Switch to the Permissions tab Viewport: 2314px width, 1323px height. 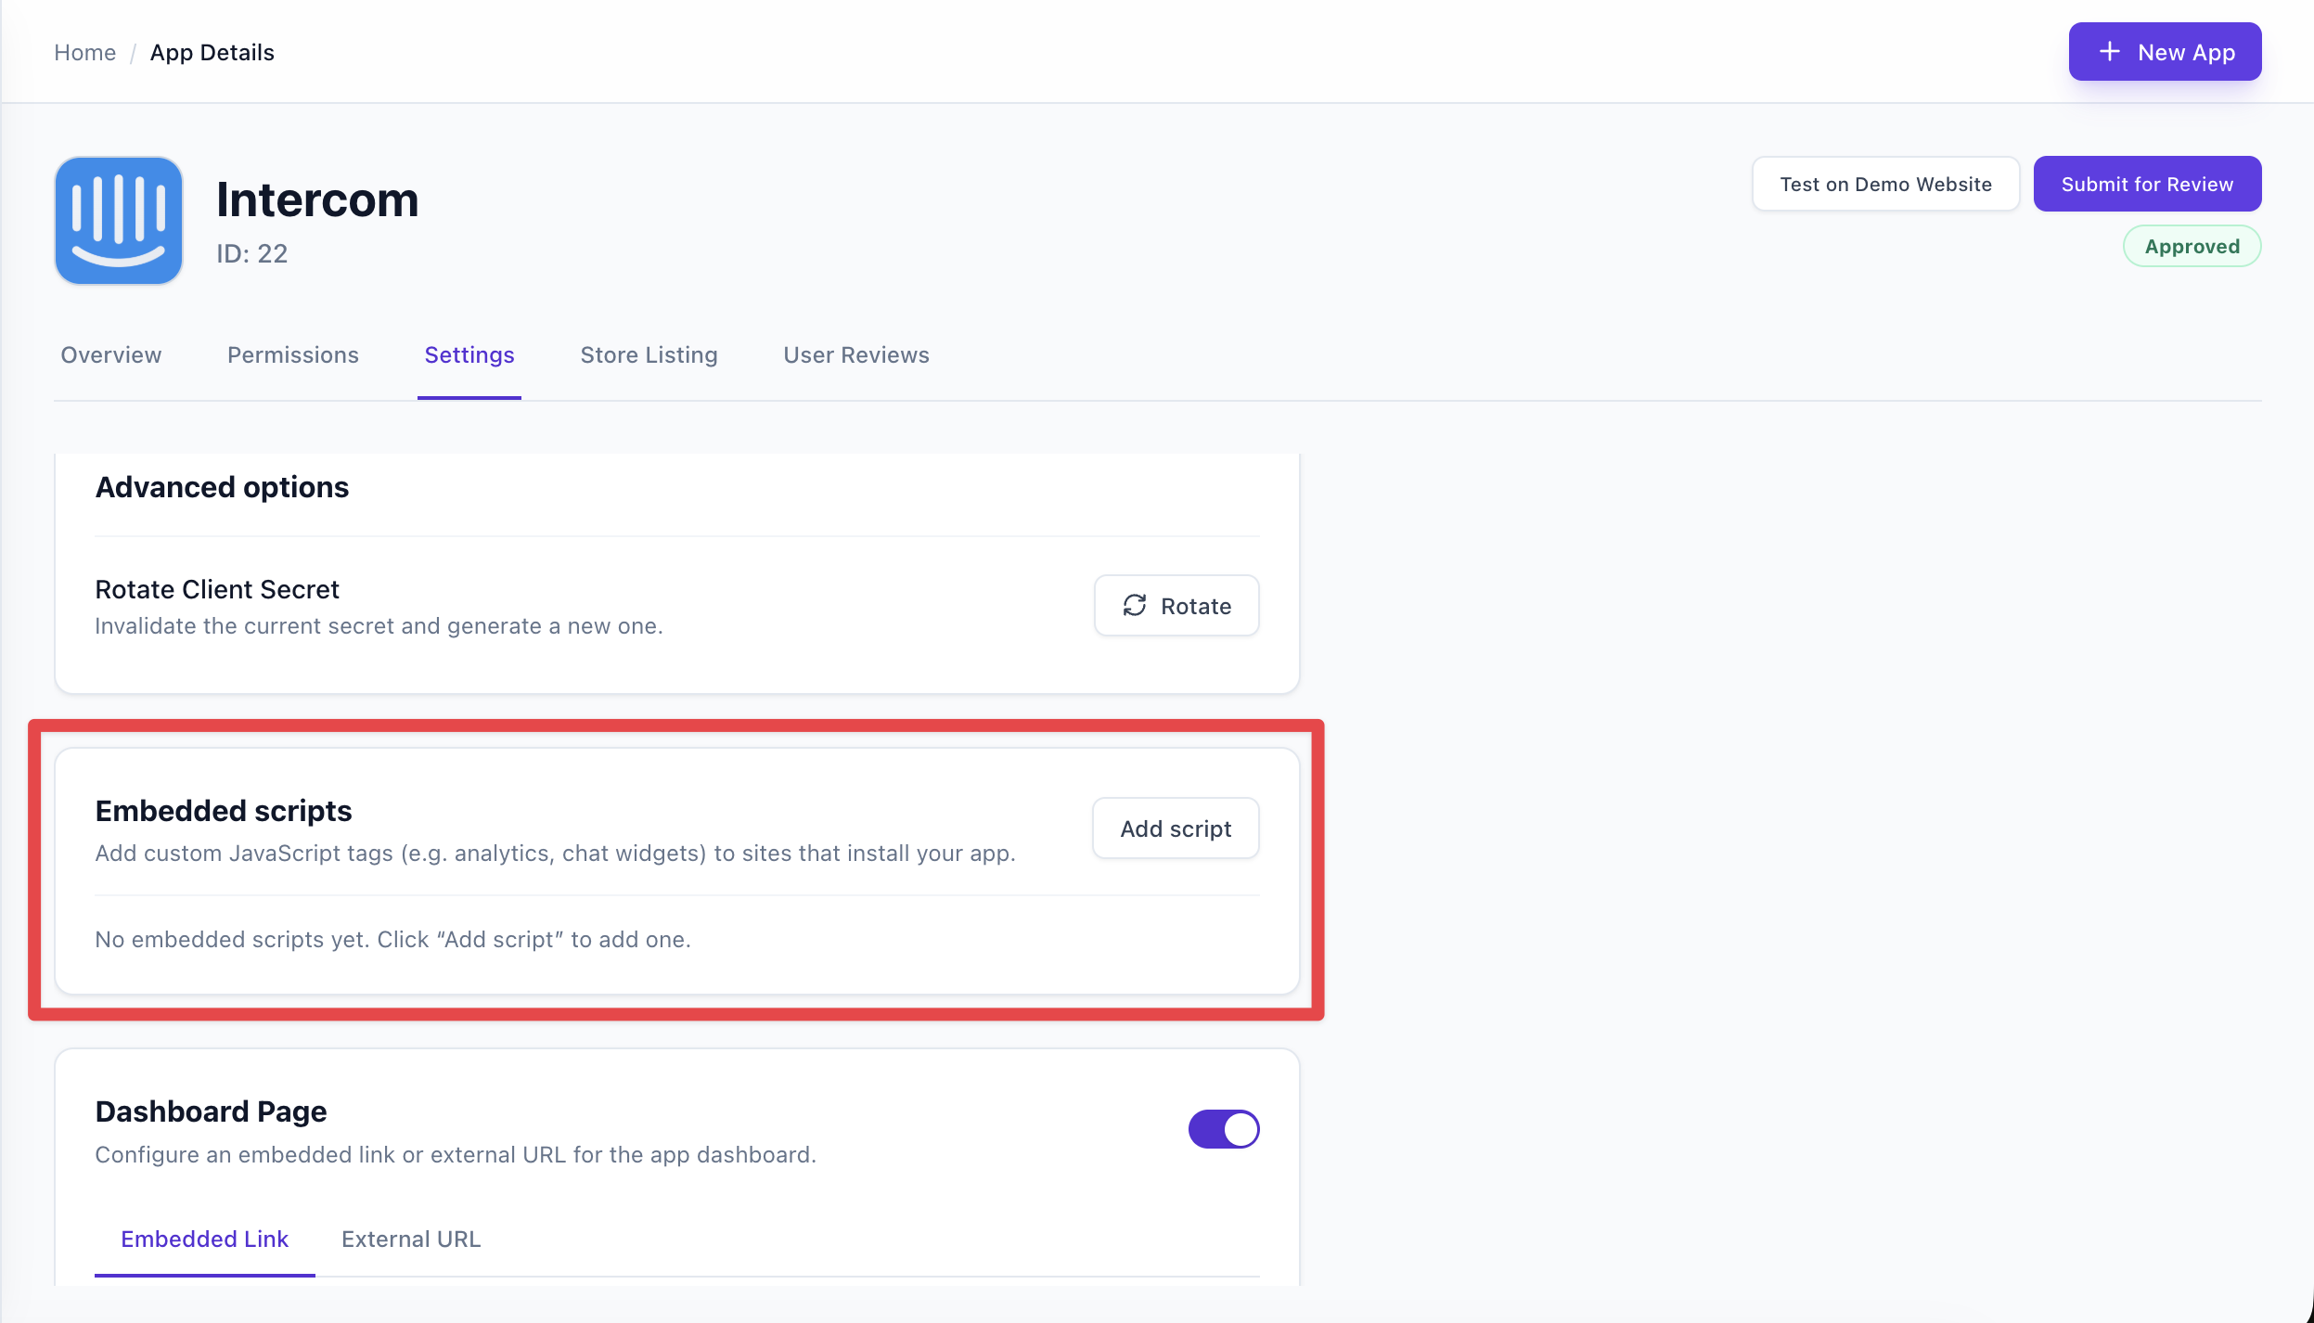[x=292, y=355]
